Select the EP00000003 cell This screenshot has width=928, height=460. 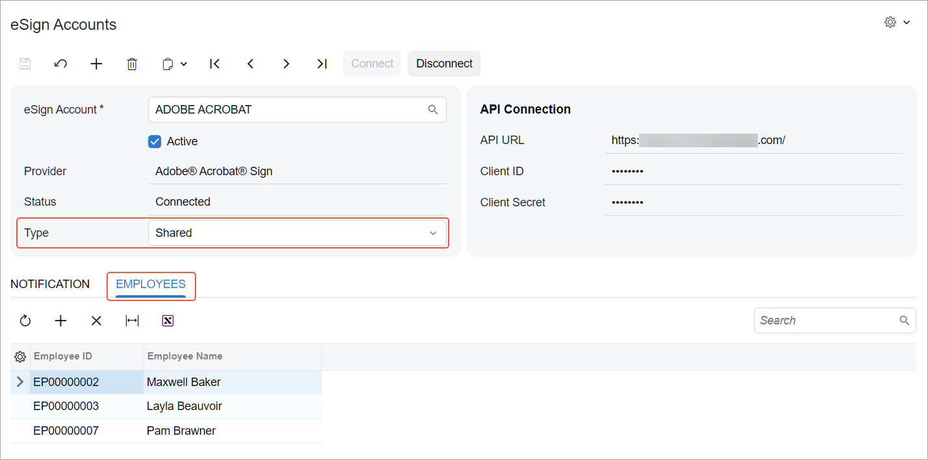point(87,406)
